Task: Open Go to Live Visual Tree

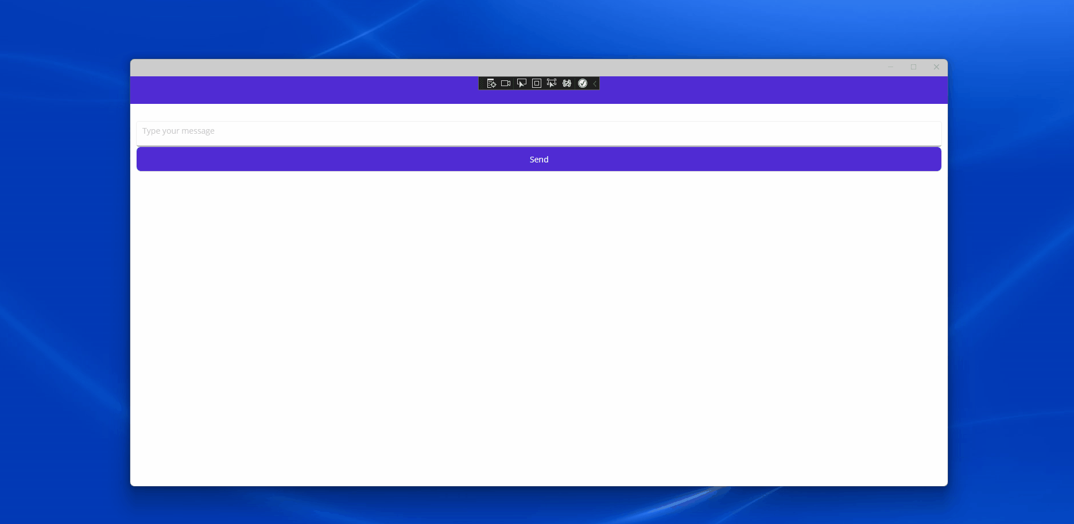Action: coord(491,84)
